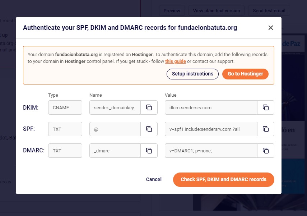Go to Hostinger control panel
Viewport: 307px width, 216px height.
coord(245,74)
